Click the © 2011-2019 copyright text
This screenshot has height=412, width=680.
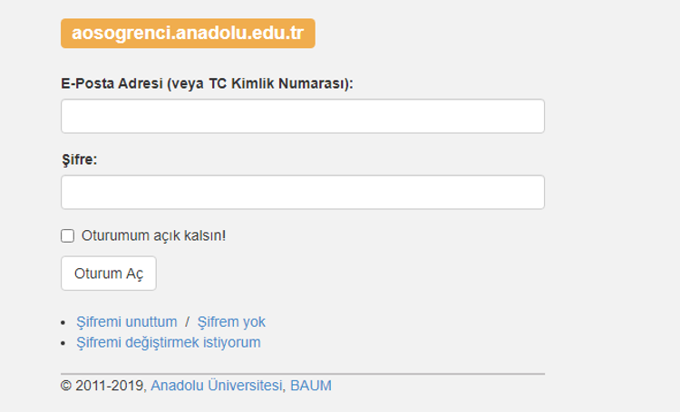[x=102, y=386]
